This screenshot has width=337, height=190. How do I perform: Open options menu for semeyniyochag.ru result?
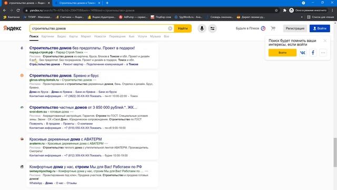coord(146,171)
